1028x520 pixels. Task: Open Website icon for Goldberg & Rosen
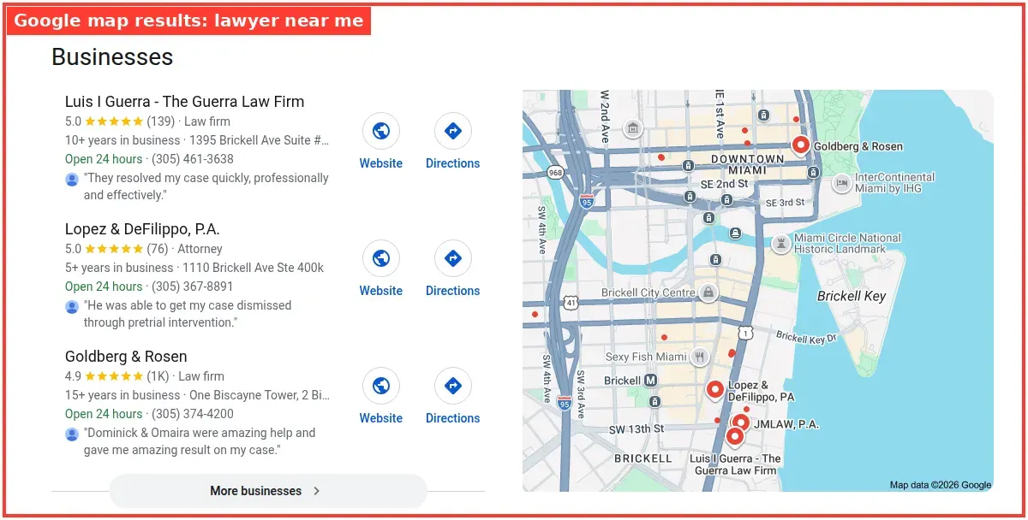tap(381, 386)
